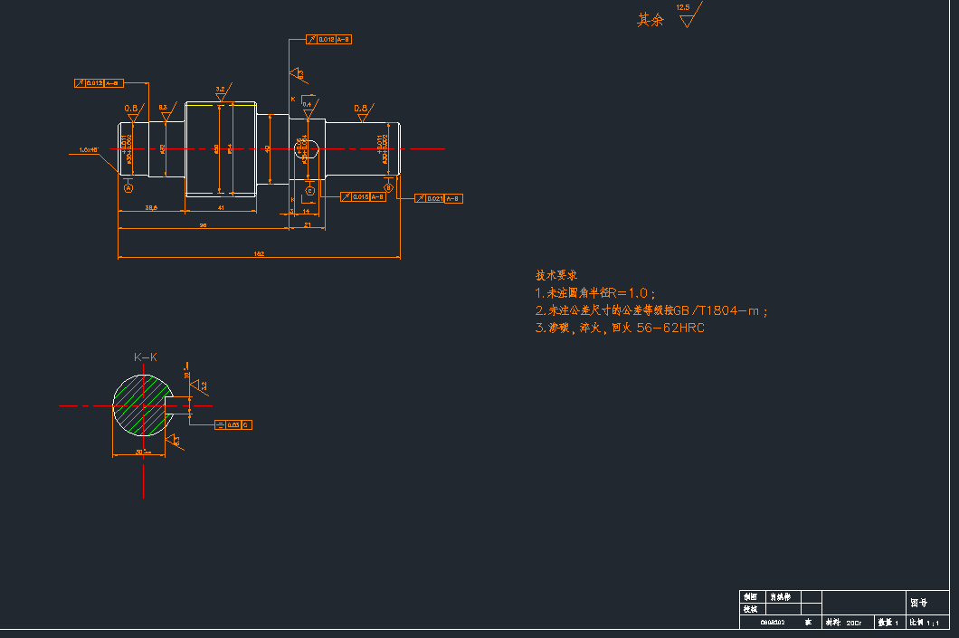
Task: Select the 96 length dimension
Action: (x=203, y=225)
